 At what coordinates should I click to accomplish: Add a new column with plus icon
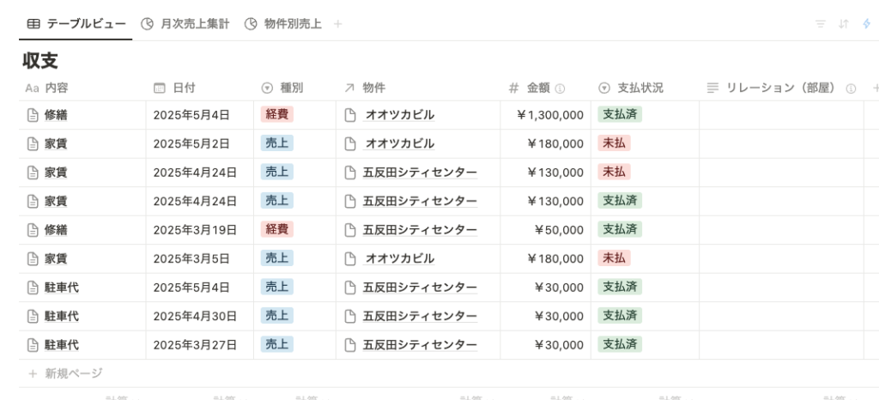click(875, 88)
